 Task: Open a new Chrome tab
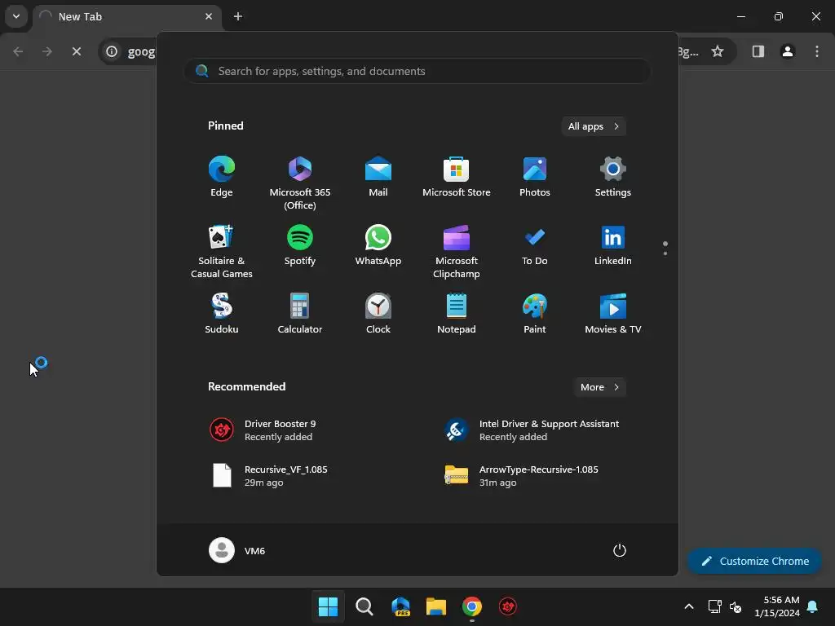(x=238, y=16)
